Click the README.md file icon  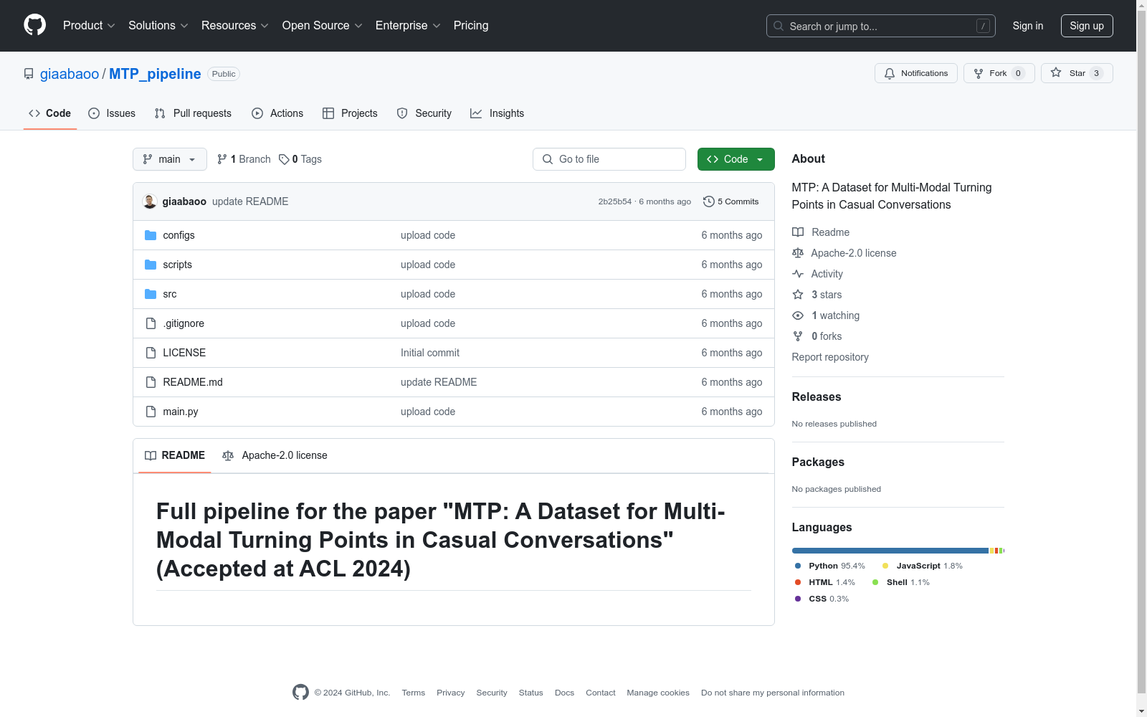coord(151,382)
